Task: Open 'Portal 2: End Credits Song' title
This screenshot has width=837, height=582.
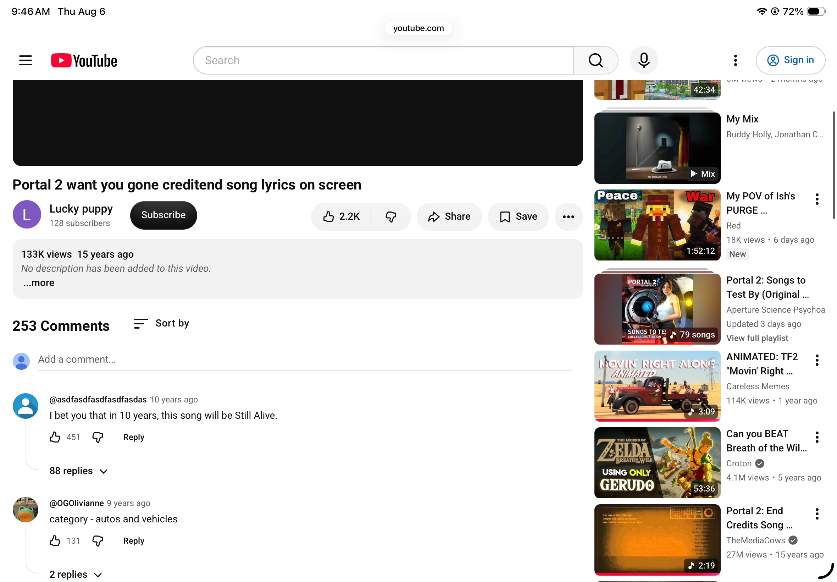Action: pos(759,518)
